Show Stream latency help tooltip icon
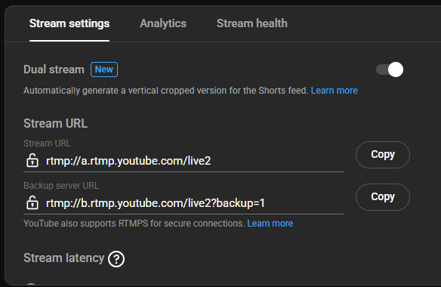The height and width of the screenshot is (287, 441). [x=116, y=259]
